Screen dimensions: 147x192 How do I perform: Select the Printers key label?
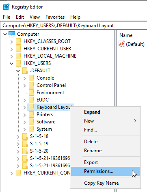[x=45, y=114]
